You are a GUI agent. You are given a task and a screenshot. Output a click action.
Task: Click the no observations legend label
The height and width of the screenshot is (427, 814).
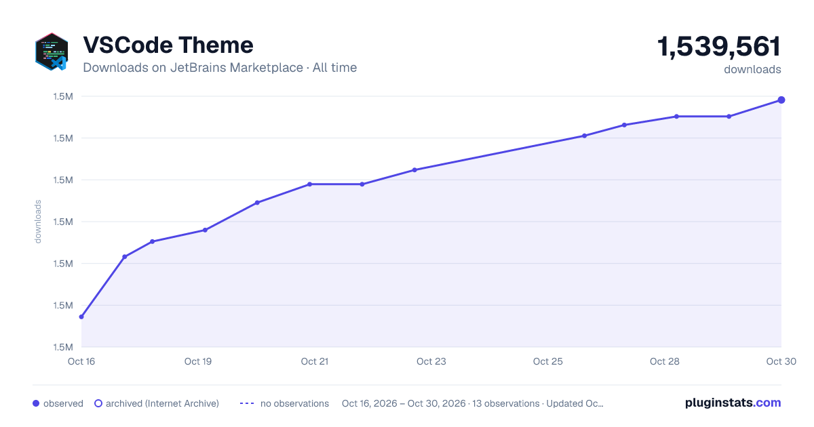coord(294,403)
